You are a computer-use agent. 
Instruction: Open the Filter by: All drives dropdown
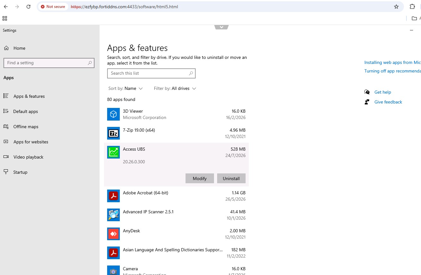pos(175,88)
